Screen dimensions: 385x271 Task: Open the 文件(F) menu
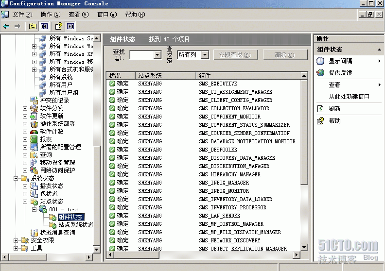[x=22, y=15]
